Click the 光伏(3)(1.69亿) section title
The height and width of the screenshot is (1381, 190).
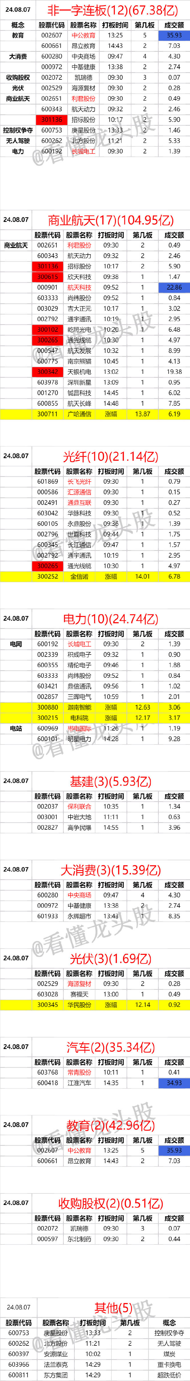tap(110, 958)
